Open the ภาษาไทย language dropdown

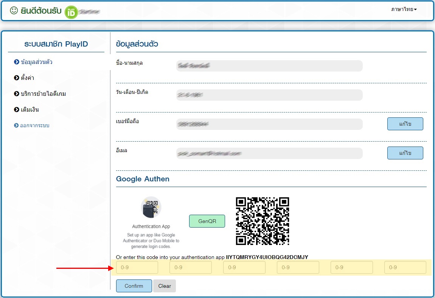[x=404, y=9]
